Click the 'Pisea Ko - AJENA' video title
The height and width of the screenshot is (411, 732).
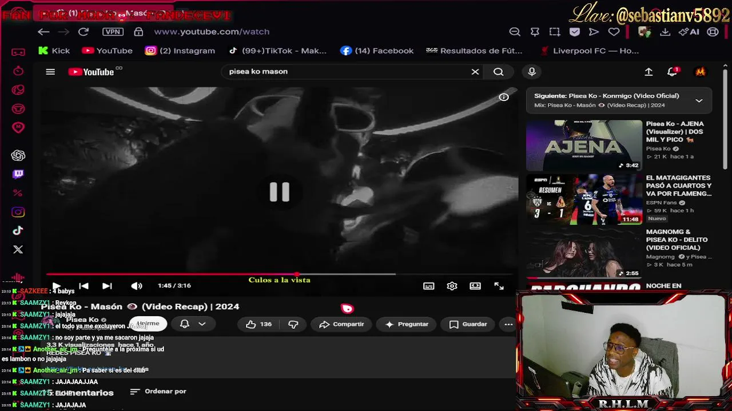pos(675,132)
